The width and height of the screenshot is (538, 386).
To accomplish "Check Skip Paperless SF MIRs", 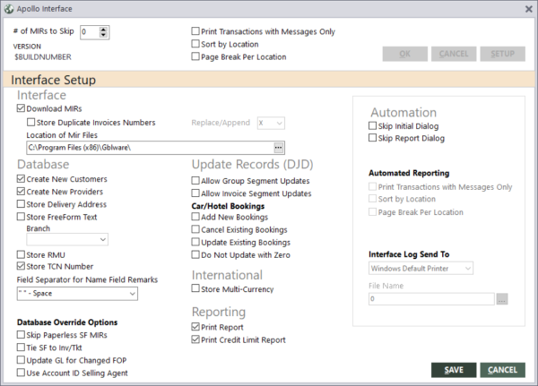I will click(x=21, y=335).
